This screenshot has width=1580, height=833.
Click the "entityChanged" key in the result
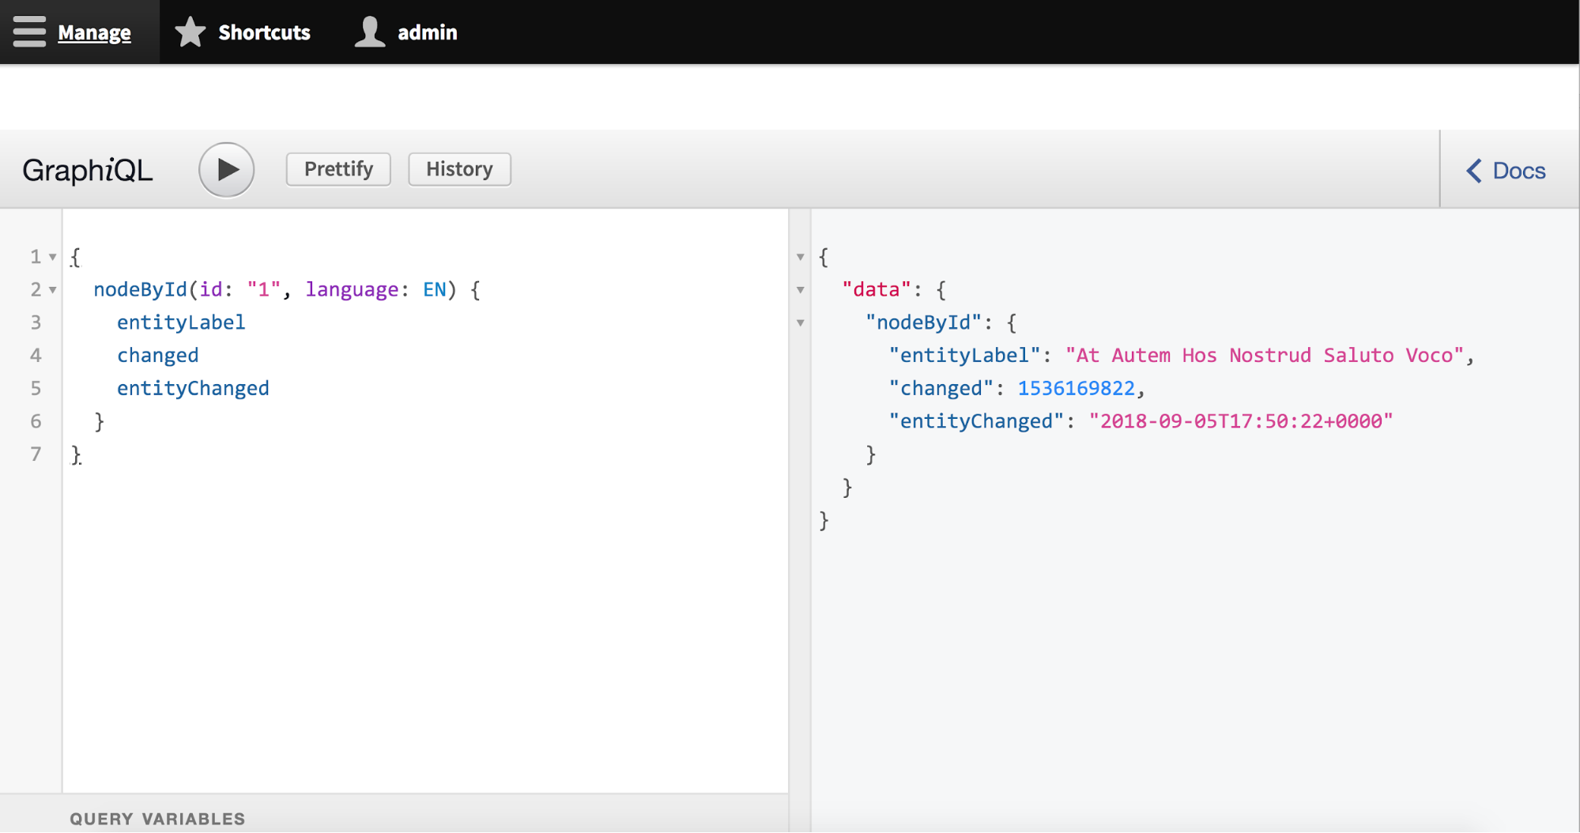[x=976, y=421]
